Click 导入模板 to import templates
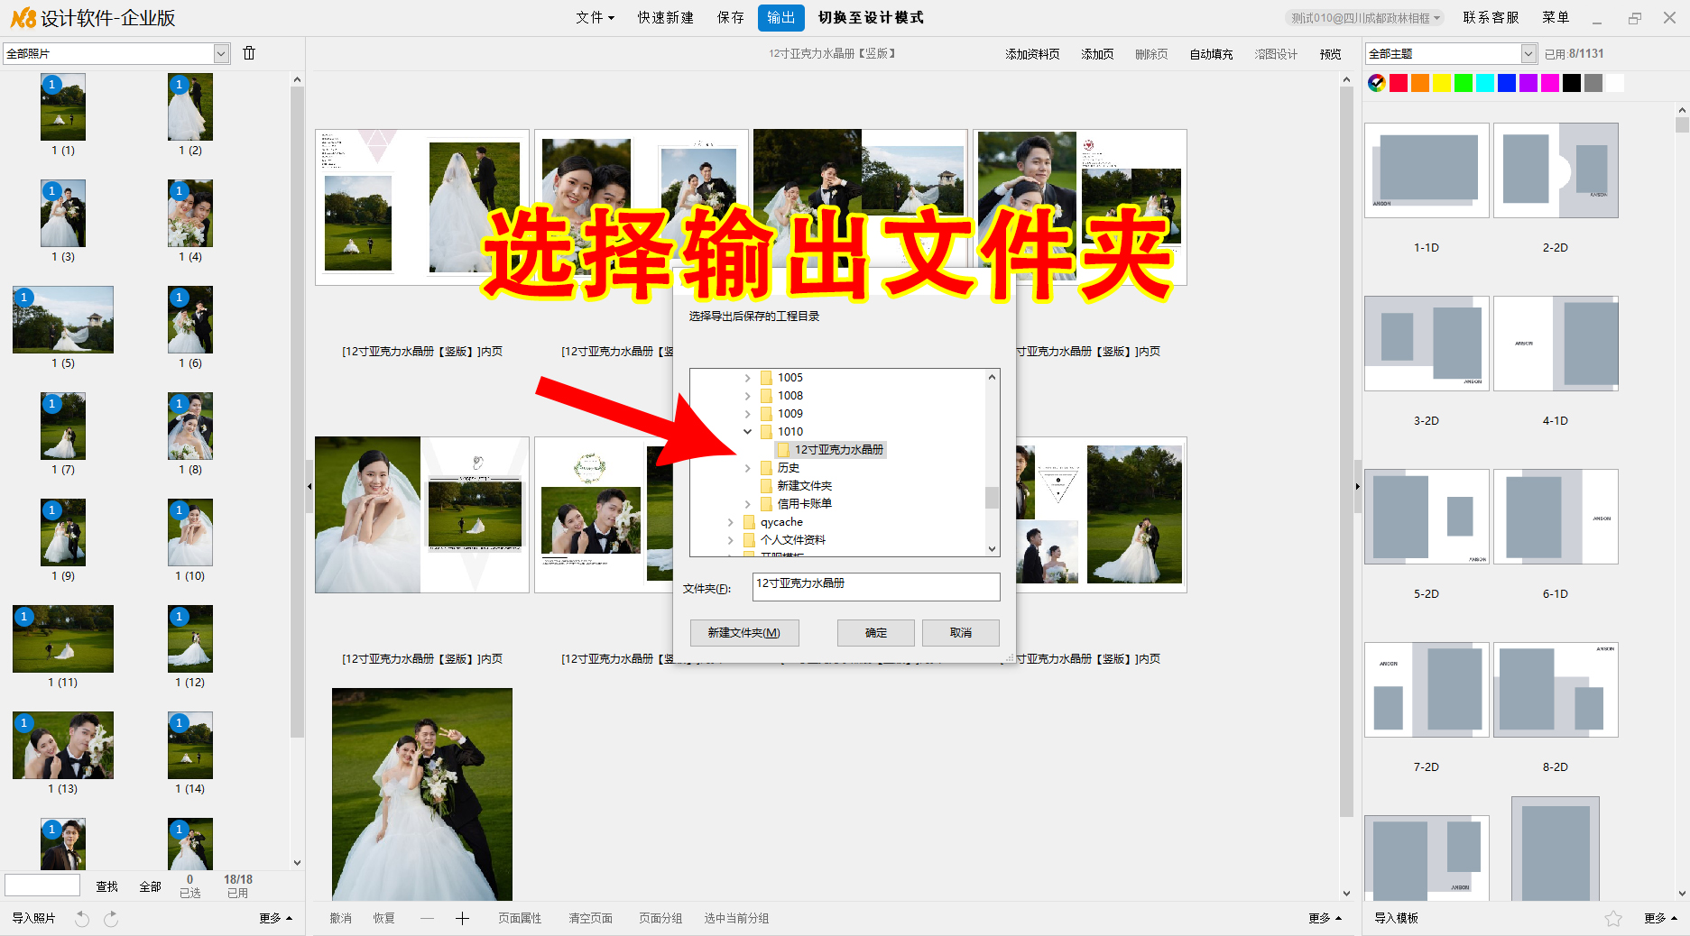The height and width of the screenshot is (936, 1690). [1397, 919]
